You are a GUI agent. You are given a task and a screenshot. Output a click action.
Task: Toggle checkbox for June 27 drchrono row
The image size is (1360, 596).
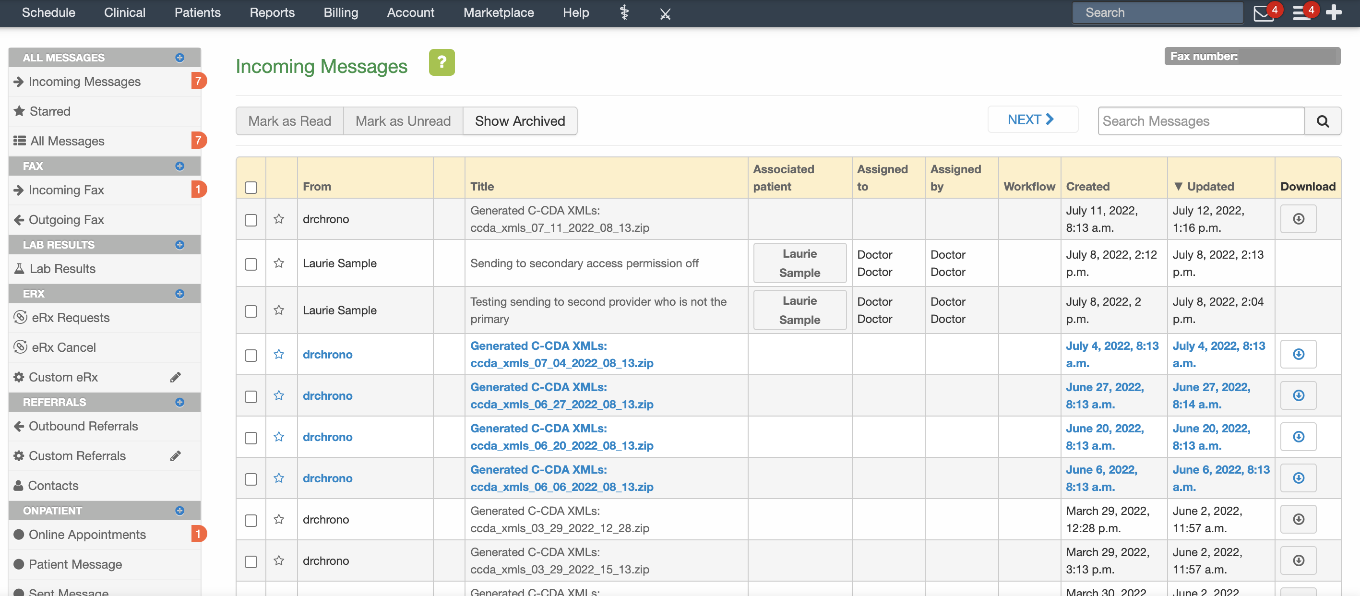pos(251,395)
